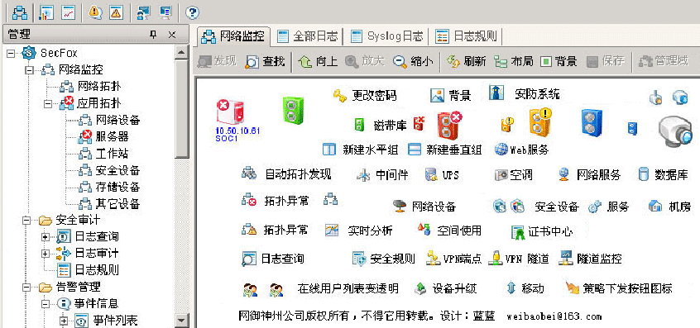
Task: Click the 数据库 cylinder icon
Action: (x=643, y=174)
